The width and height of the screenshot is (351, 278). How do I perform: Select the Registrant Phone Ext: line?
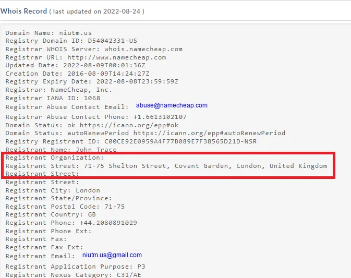[x=49, y=231]
